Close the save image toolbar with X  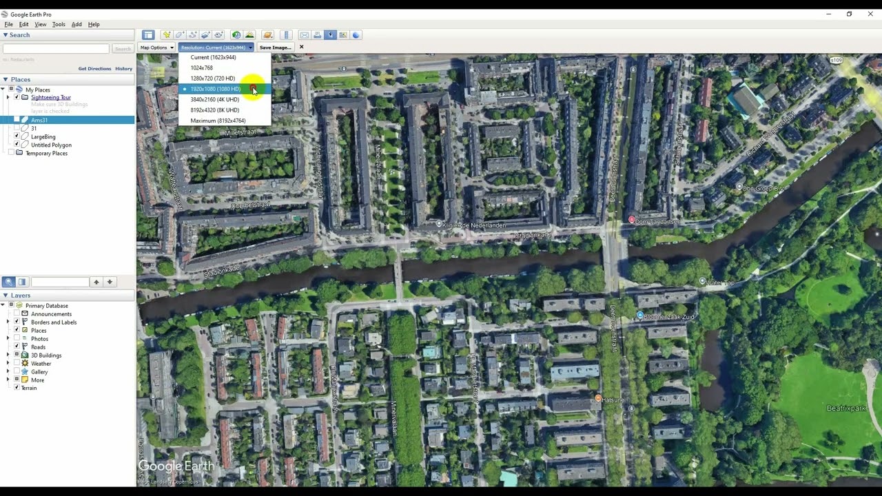tap(301, 47)
